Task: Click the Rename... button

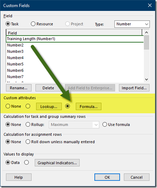Action: point(19,88)
